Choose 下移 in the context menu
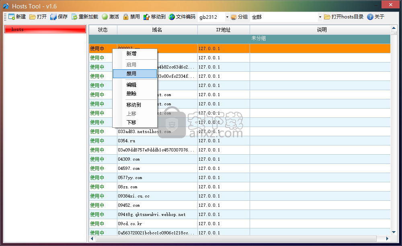Screen dimensions: 402x246 click(x=135, y=122)
